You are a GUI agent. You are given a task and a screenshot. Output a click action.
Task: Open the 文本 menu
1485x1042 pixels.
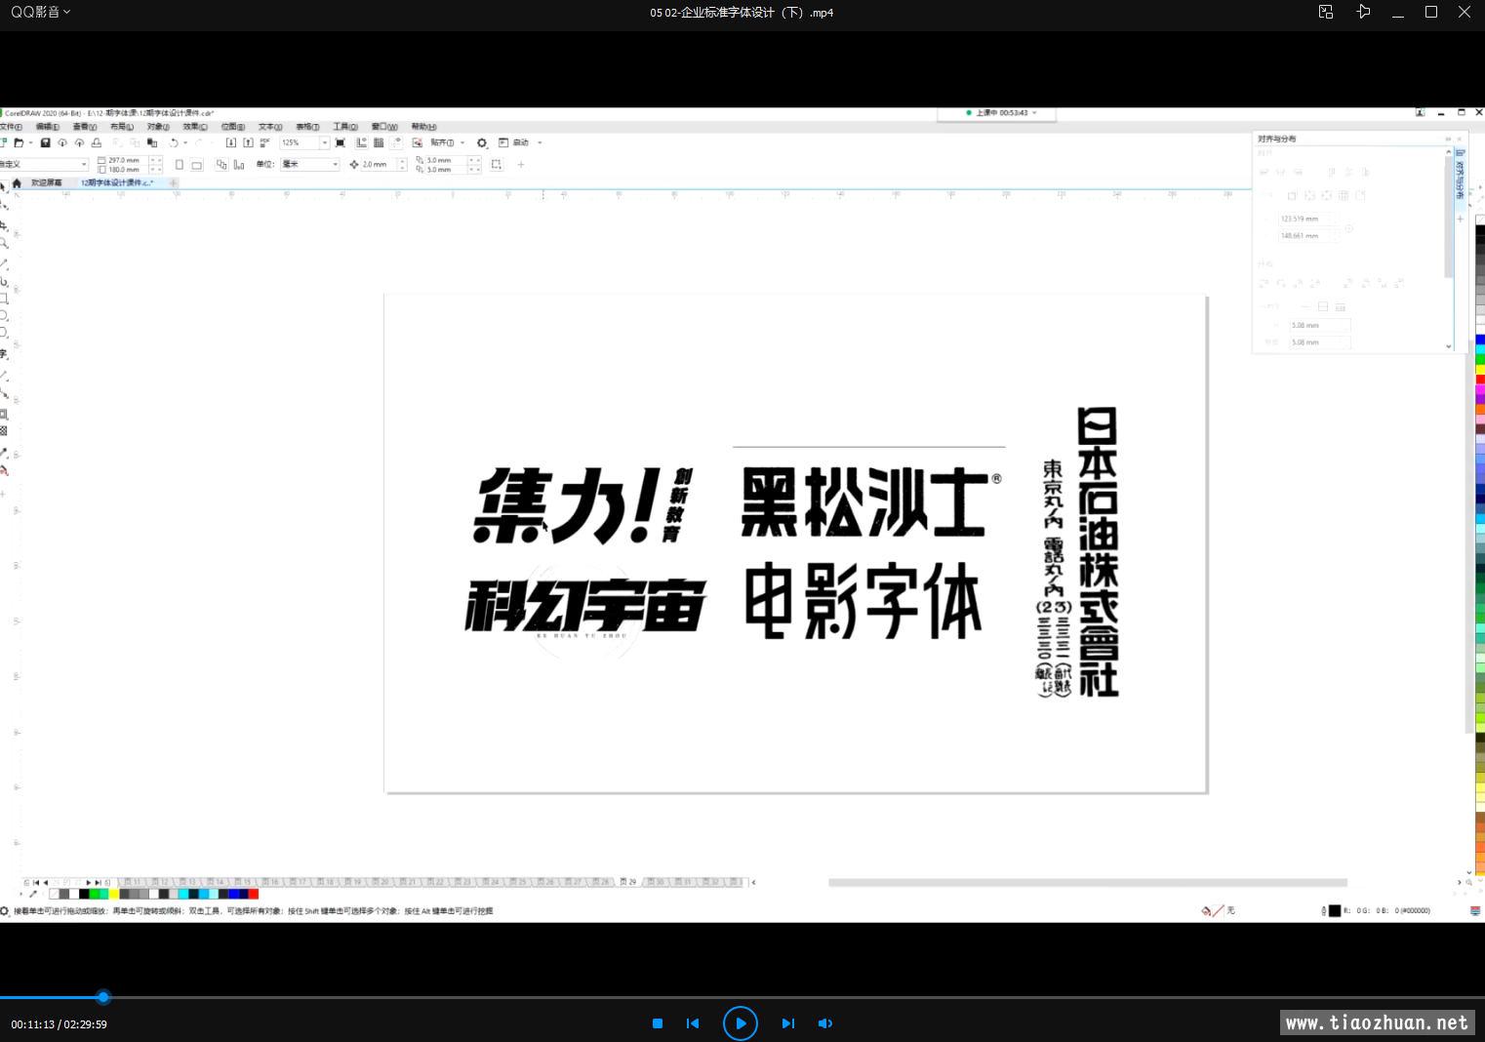coord(270,127)
